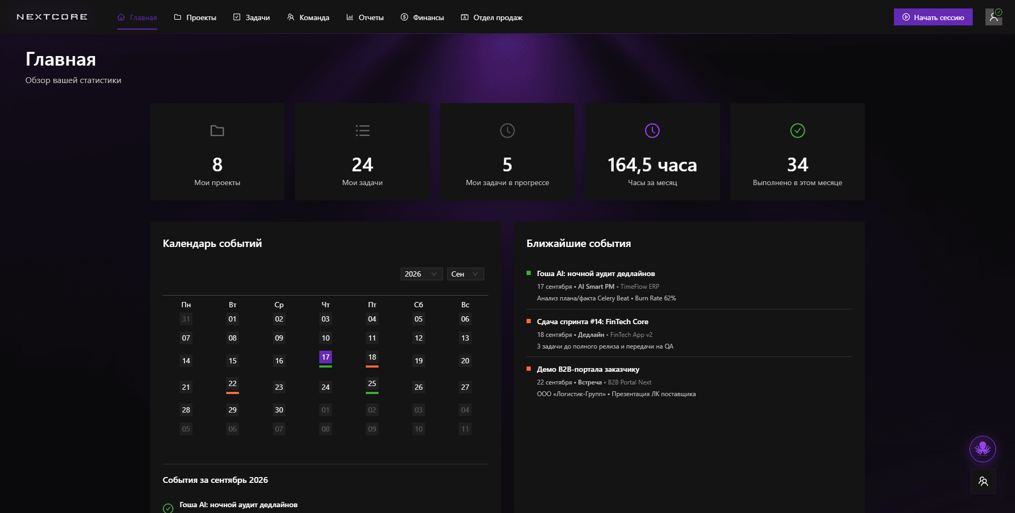Open the Гоша AI: ночной аудит дедлайнов upcoming event

tap(596, 273)
